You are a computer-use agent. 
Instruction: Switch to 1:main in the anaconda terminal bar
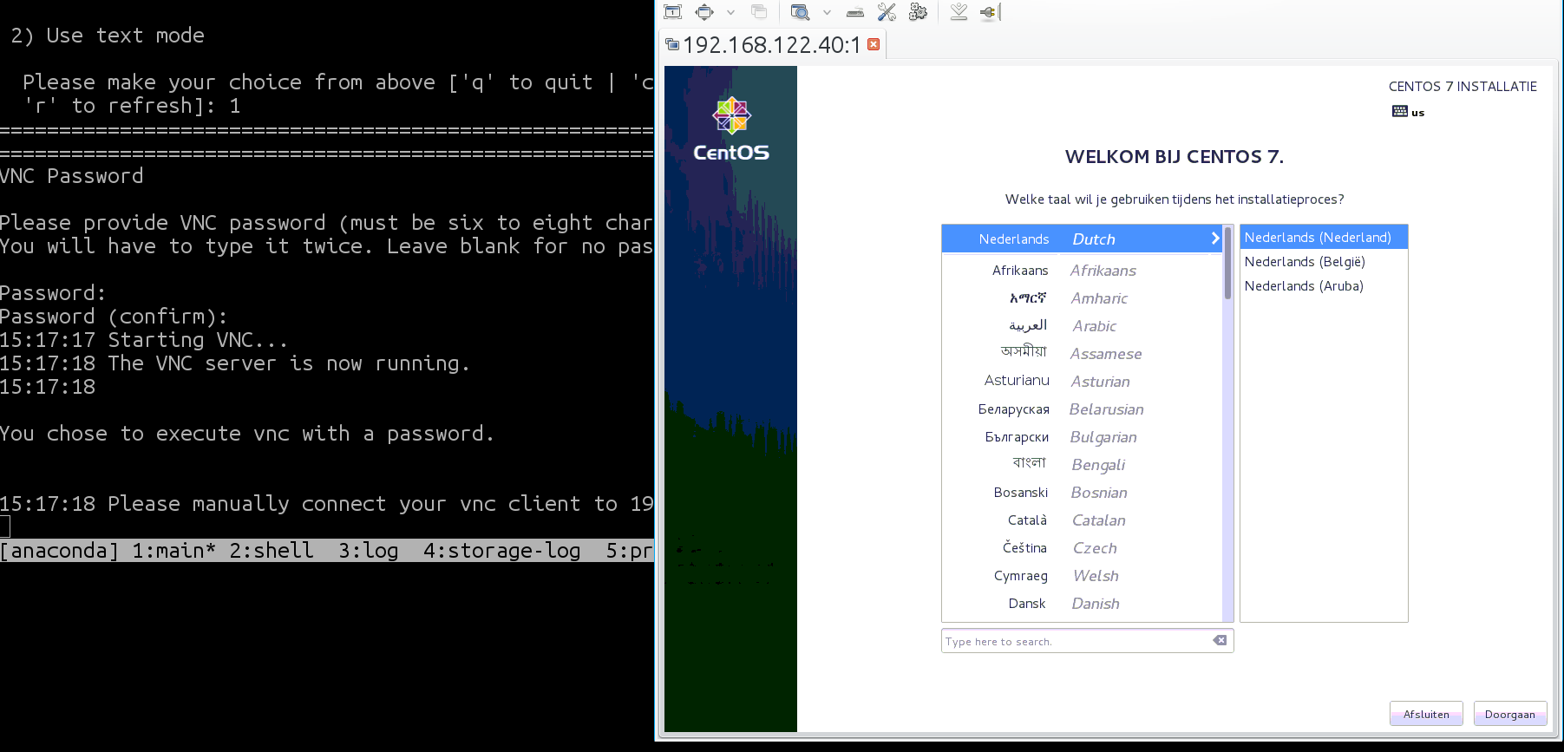[174, 551]
